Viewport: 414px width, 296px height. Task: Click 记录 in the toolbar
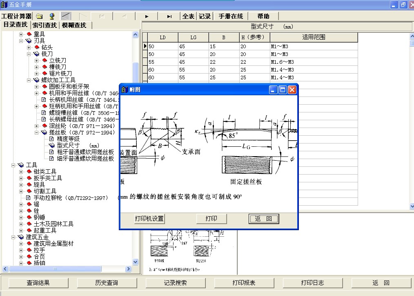[205, 16]
